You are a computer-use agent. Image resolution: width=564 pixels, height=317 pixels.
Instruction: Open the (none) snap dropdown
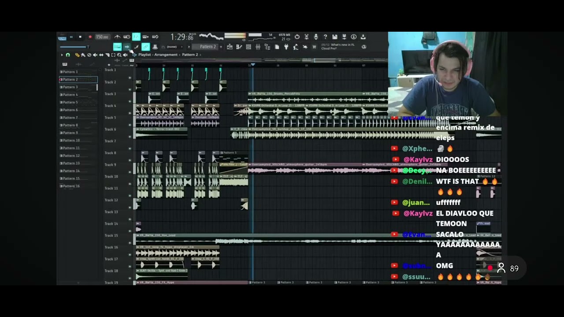pos(172,47)
